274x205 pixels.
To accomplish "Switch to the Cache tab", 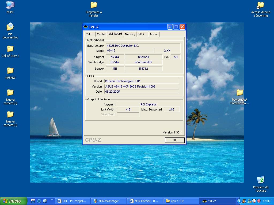I will pos(101,34).
